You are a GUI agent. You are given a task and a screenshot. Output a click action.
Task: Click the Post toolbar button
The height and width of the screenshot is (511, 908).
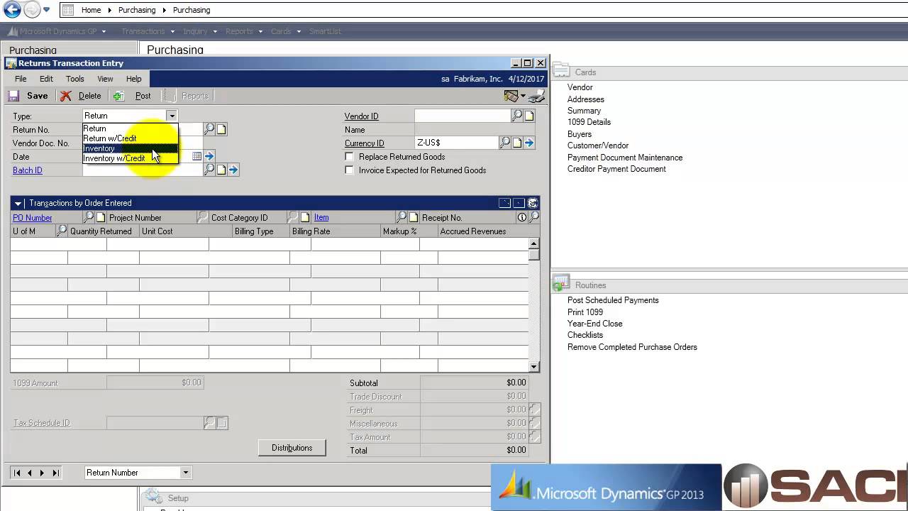tap(133, 96)
